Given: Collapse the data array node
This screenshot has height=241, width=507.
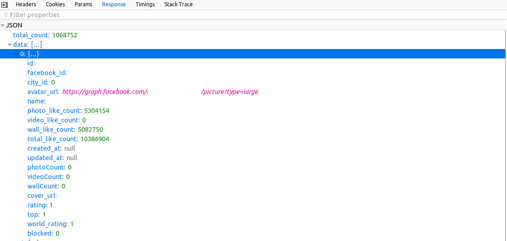Looking at the screenshot, I should click(x=10, y=45).
